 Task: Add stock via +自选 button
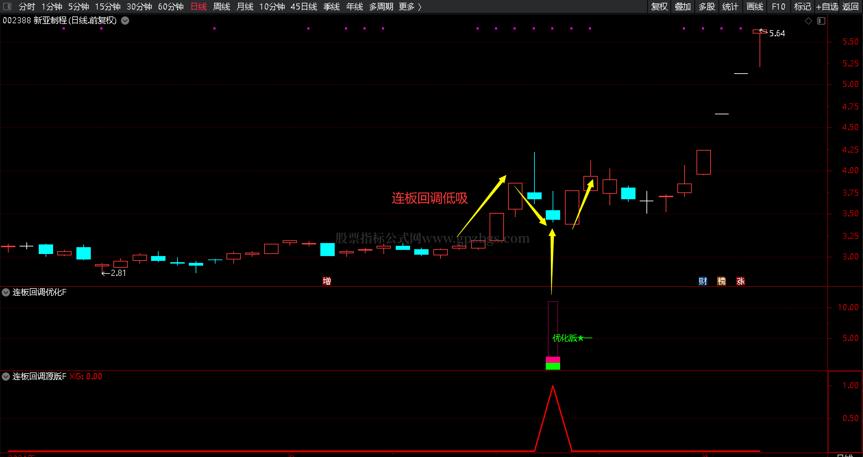pos(827,7)
